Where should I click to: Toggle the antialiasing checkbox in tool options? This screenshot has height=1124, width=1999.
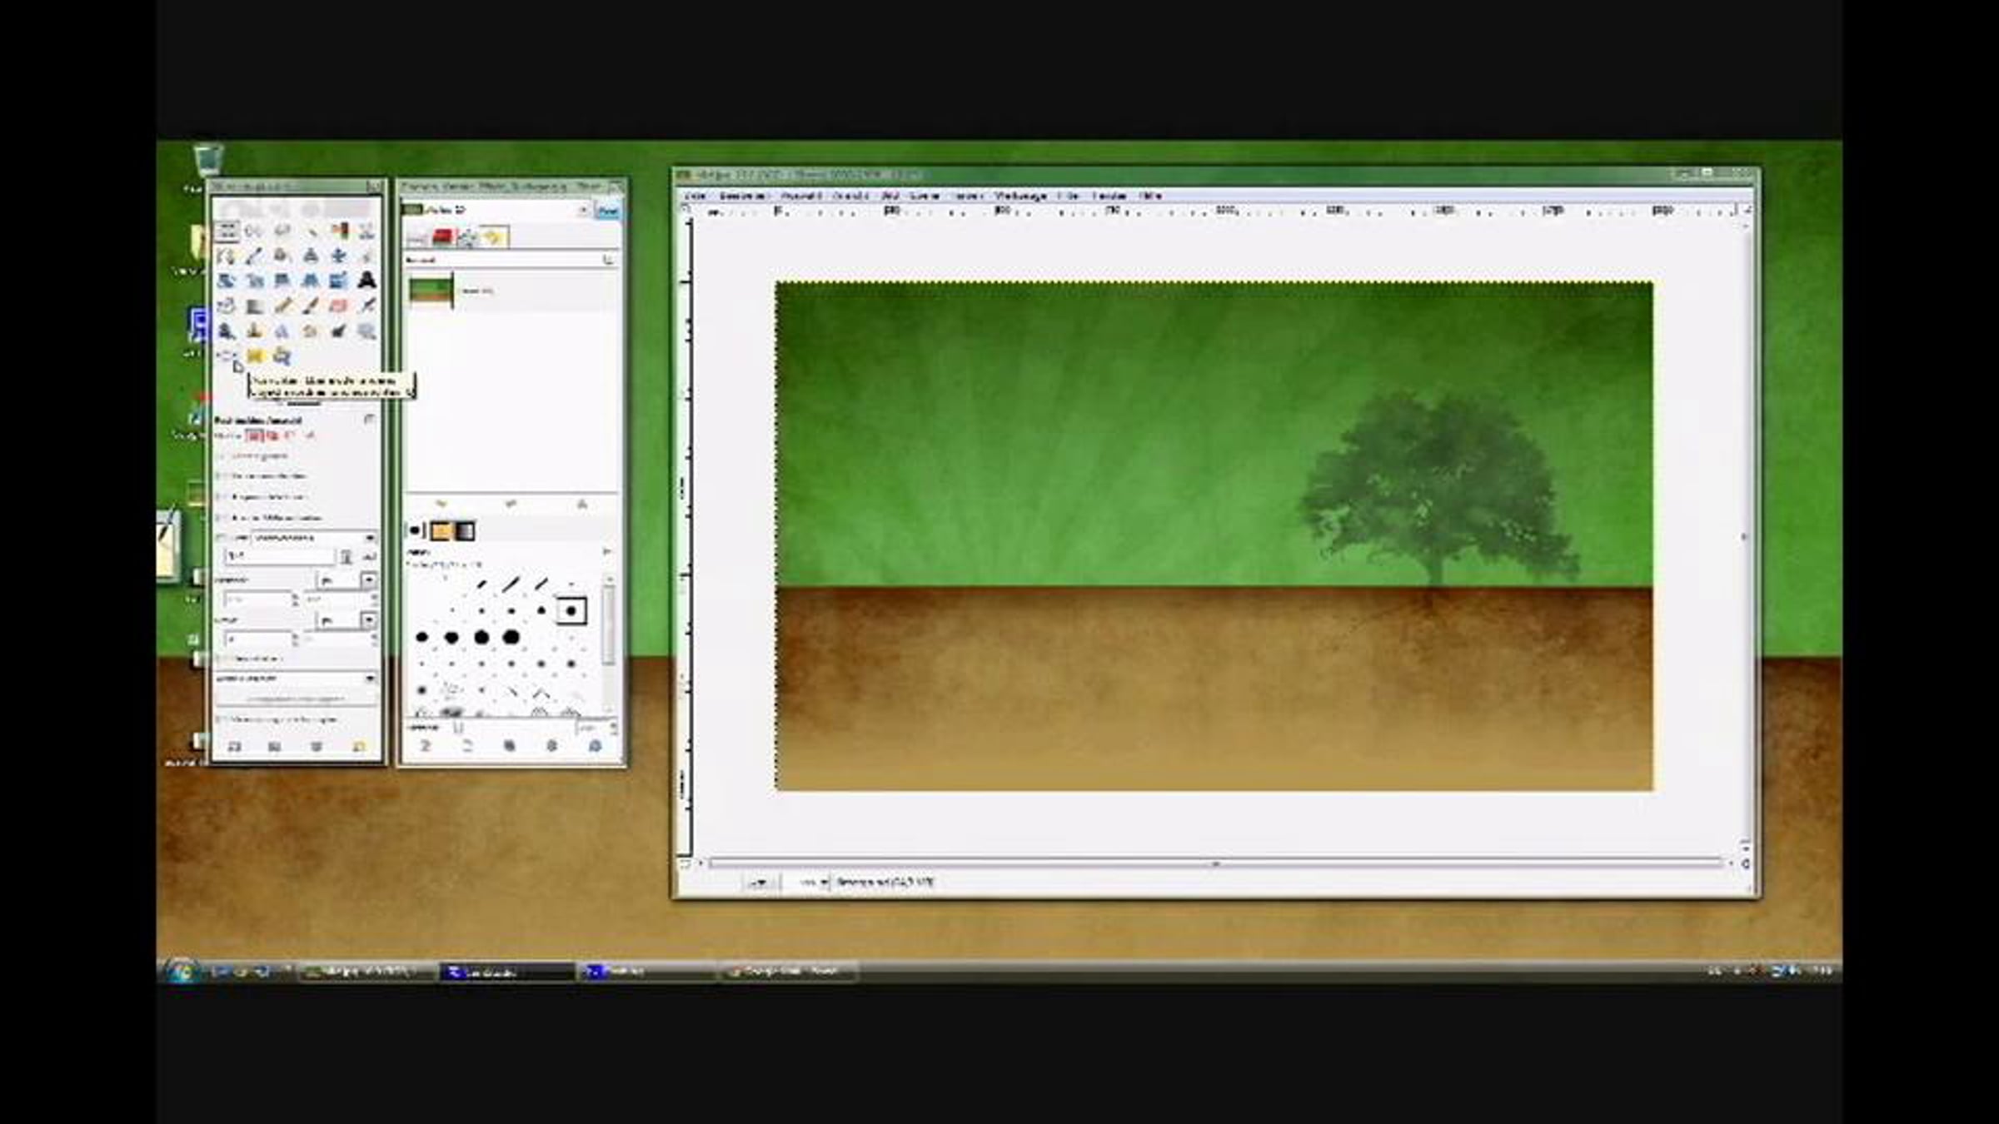221,457
